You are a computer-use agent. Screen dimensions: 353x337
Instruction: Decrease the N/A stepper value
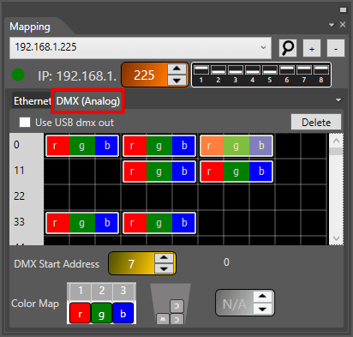click(x=262, y=310)
